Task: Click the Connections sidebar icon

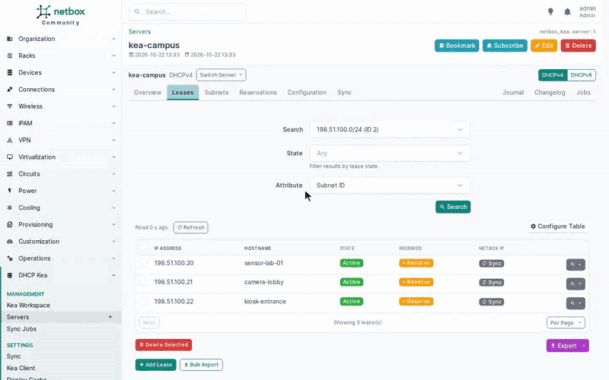Action: (10, 89)
